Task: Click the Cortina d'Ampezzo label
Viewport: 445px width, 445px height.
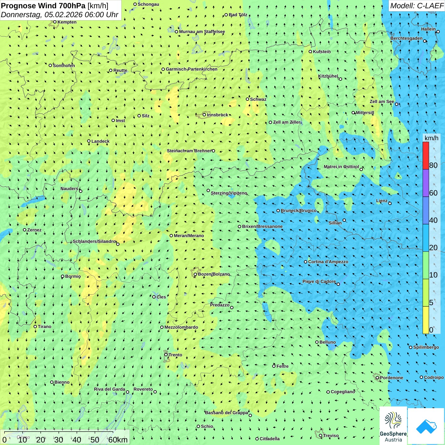Action: click(328, 262)
